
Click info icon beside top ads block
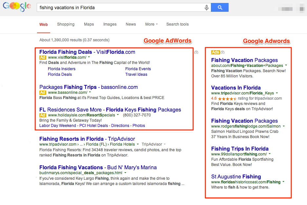pyautogui.click(x=196, y=52)
